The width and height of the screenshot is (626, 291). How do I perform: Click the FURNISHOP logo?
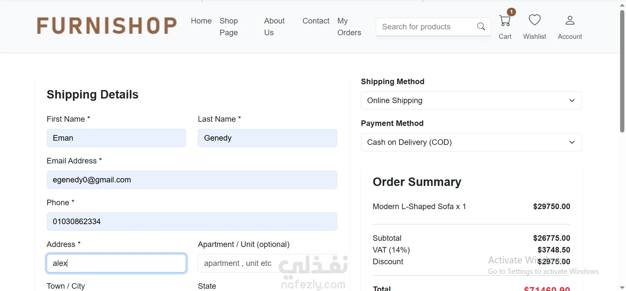tap(107, 26)
